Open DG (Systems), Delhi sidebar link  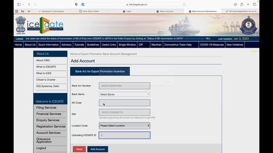click(x=47, y=86)
